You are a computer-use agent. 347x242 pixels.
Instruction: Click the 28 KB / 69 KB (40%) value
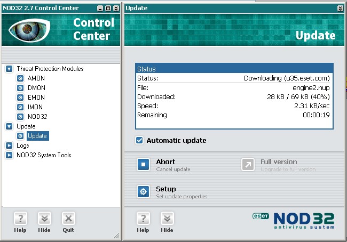pyautogui.click(x=298, y=97)
